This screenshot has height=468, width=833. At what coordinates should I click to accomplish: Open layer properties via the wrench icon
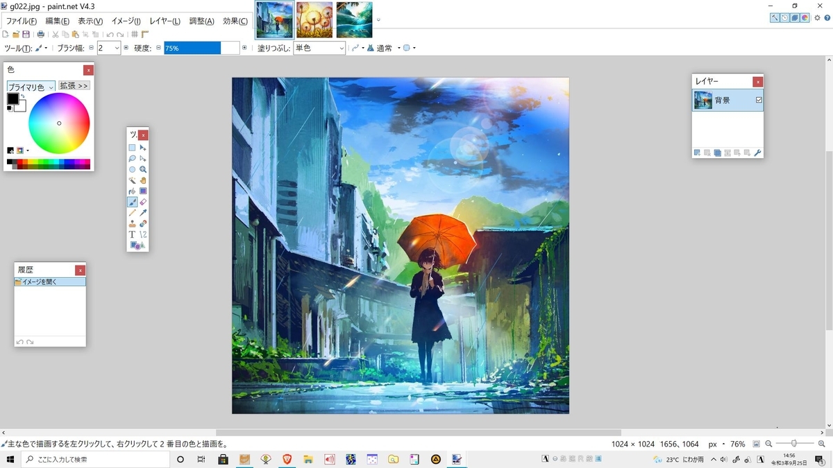tap(758, 153)
